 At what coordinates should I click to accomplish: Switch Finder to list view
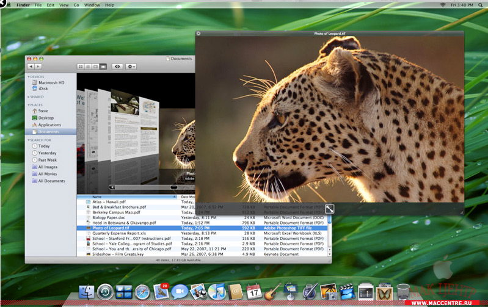(x=88, y=67)
